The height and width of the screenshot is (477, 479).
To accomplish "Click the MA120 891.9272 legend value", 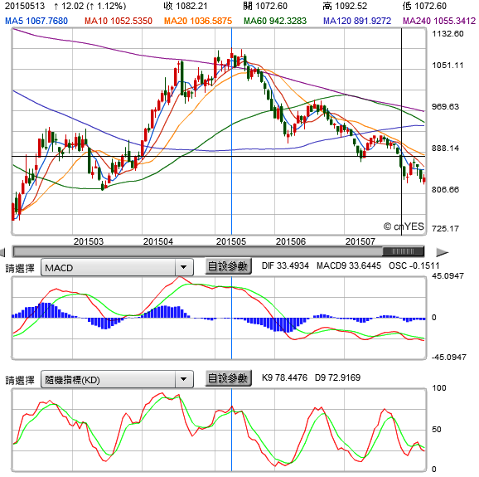I will (x=357, y=21).
